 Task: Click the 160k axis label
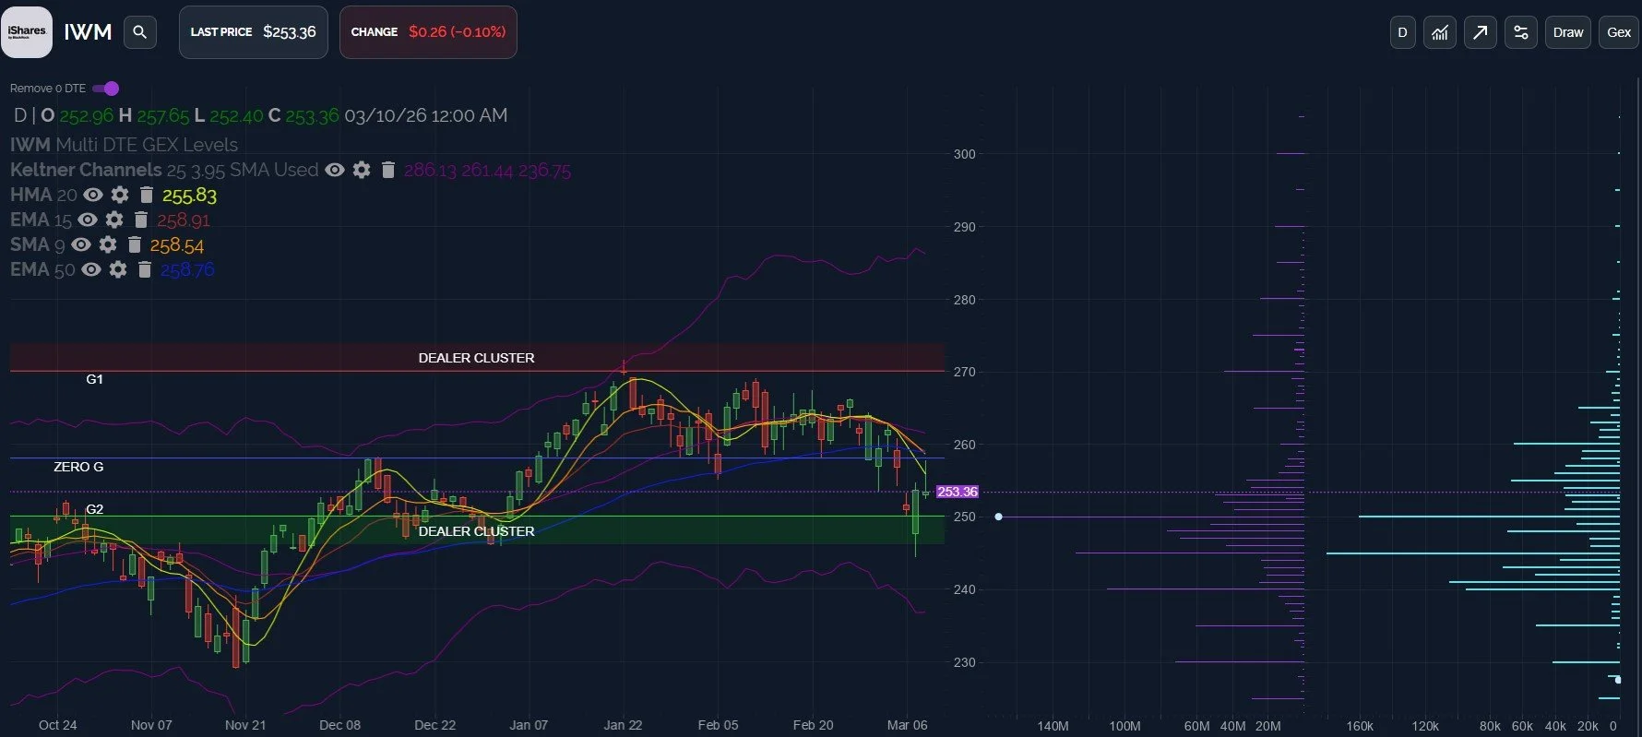click(1360, 726)
